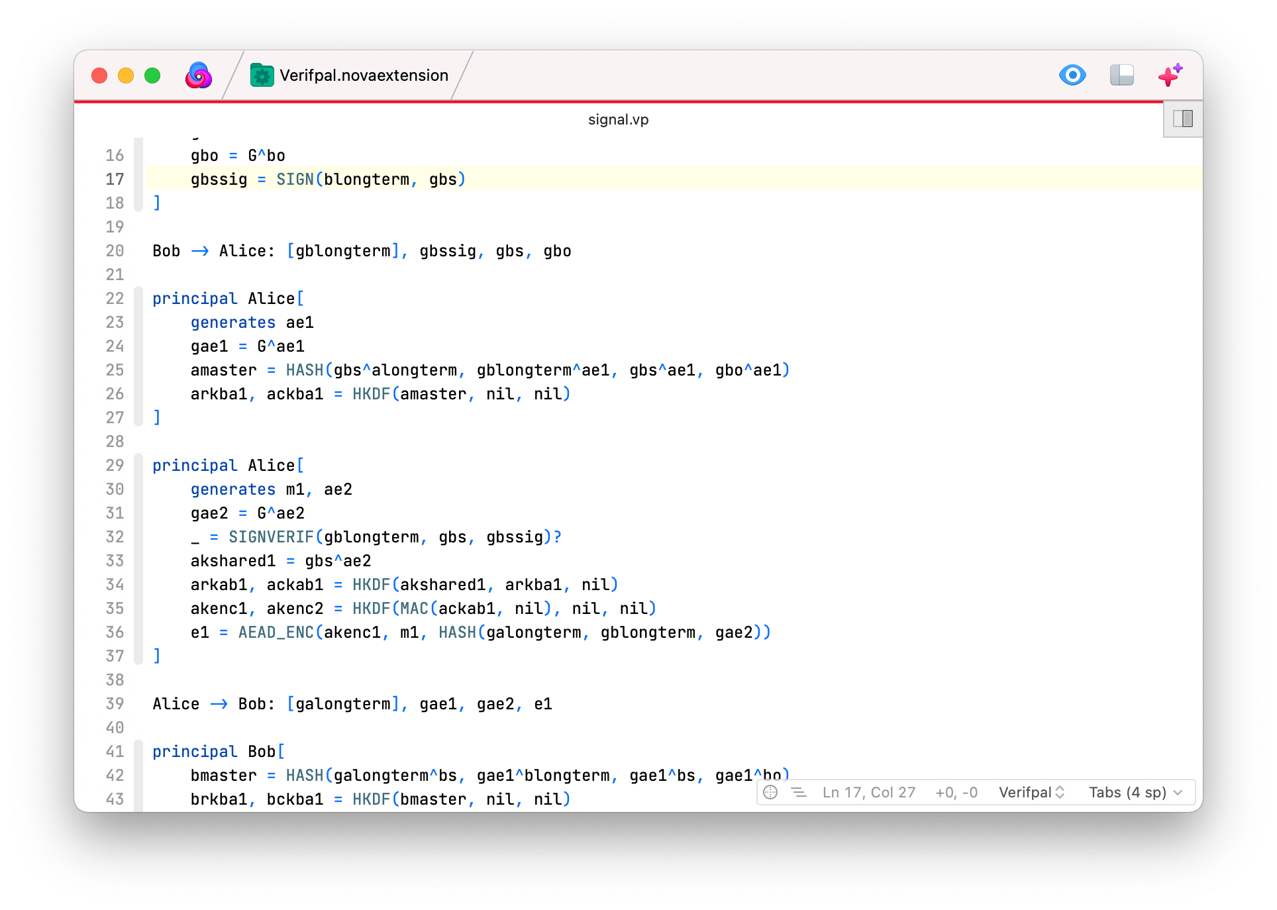Click the SIGNVERIF function on line 32

pyautogui.click(x=271, y=537)
